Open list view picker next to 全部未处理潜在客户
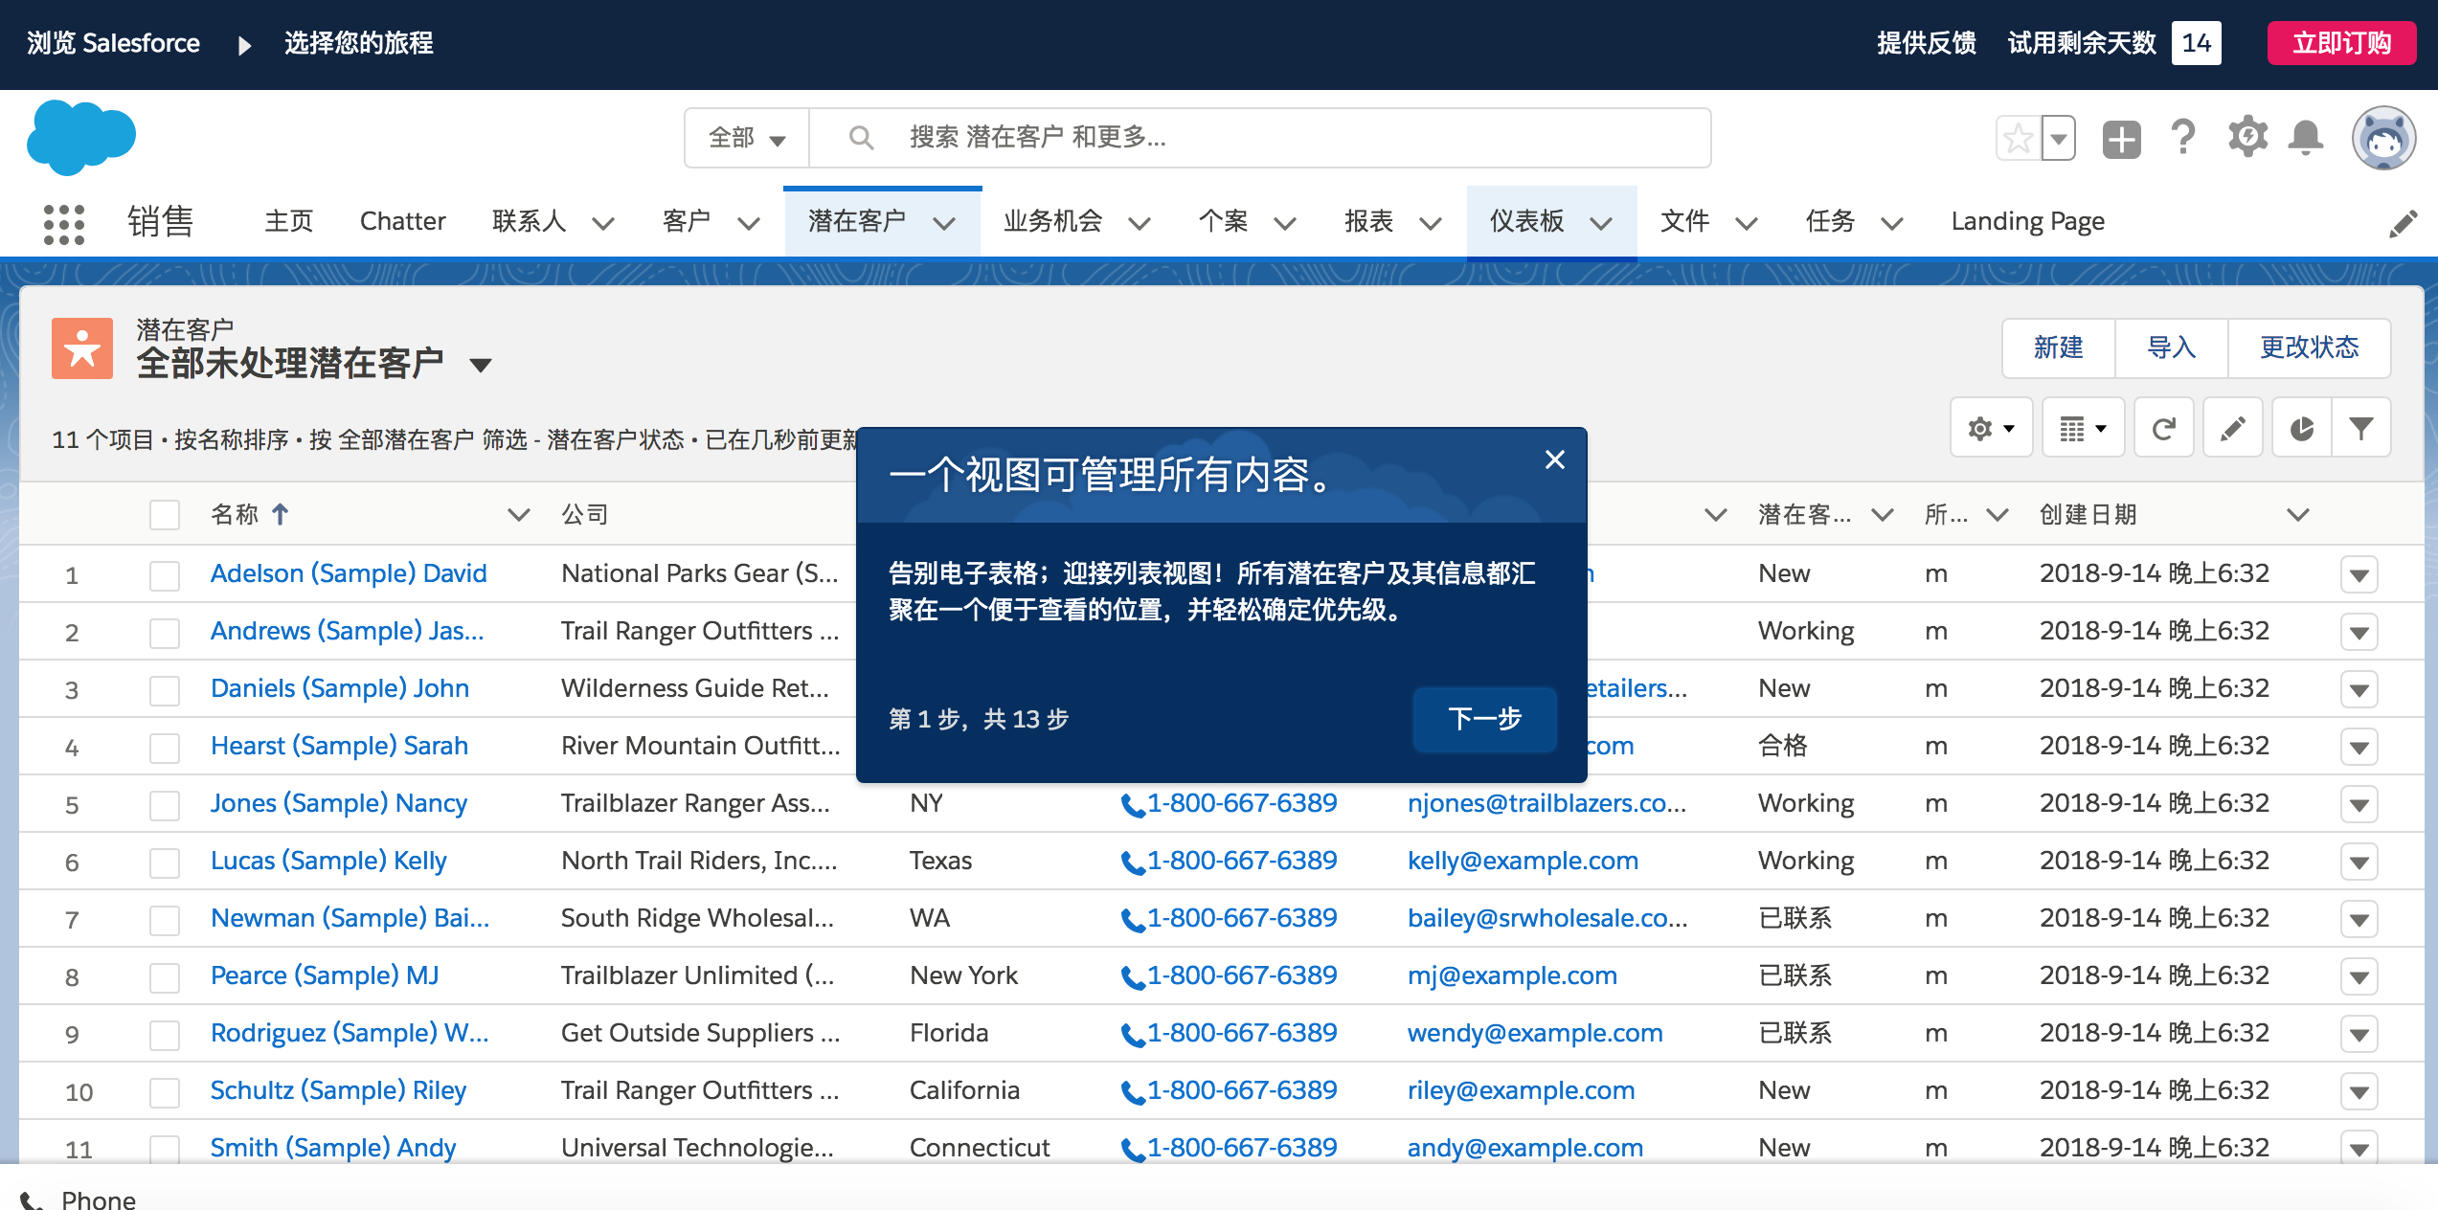Viewport: 2438px width, 1210px height. (x=481, y=365)
